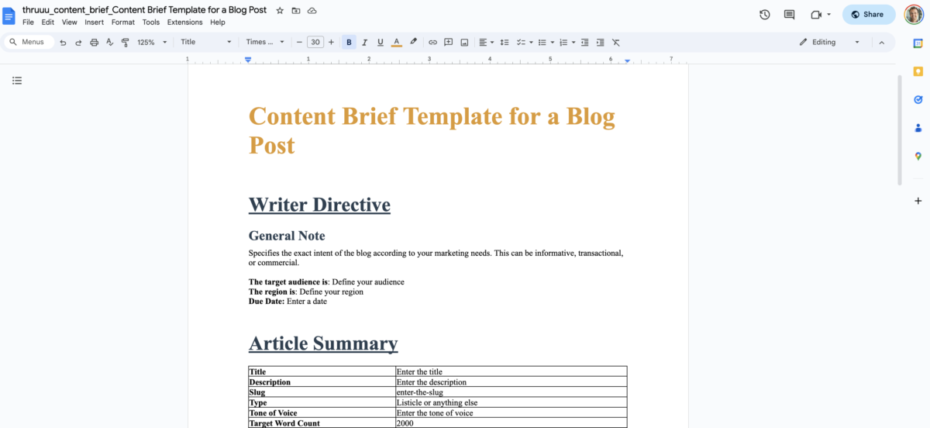Insert a numbered list

[563, 42]
